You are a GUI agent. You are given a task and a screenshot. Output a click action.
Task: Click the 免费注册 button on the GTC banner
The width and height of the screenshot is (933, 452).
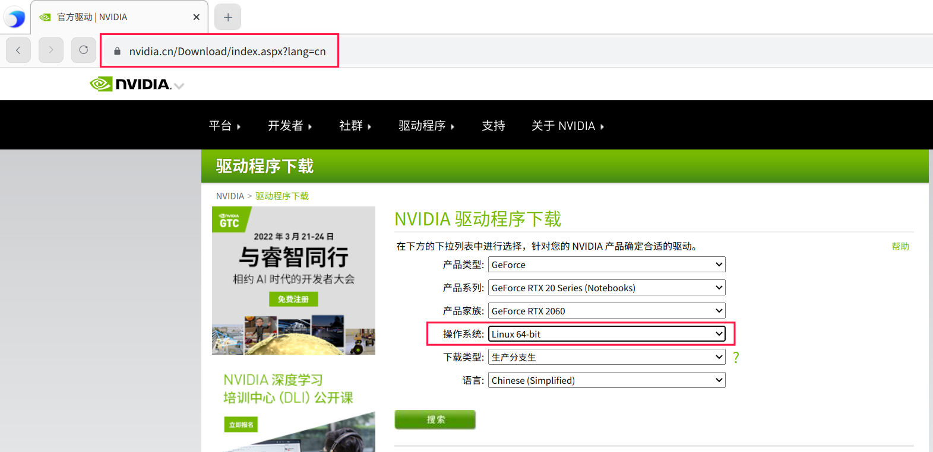(293, 300)
